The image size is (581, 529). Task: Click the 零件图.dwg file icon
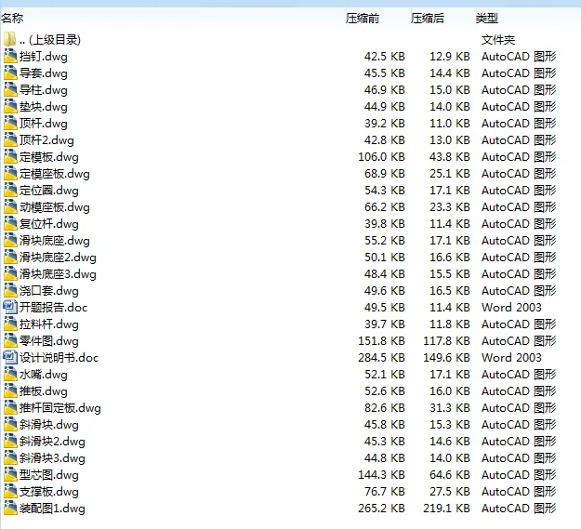pos(10,340)
